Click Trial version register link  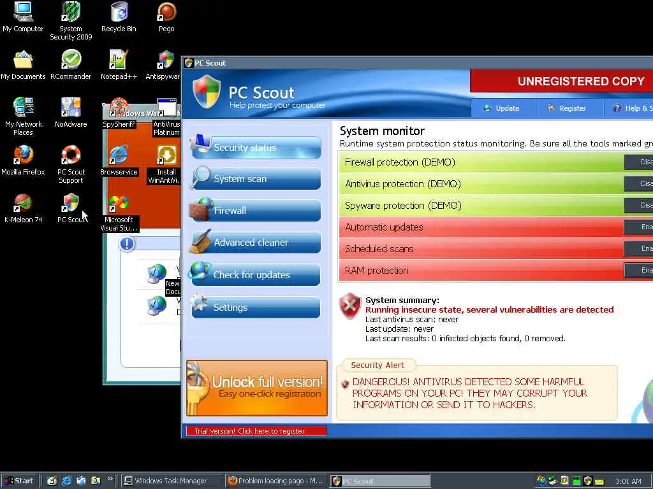tap(256, 431)
